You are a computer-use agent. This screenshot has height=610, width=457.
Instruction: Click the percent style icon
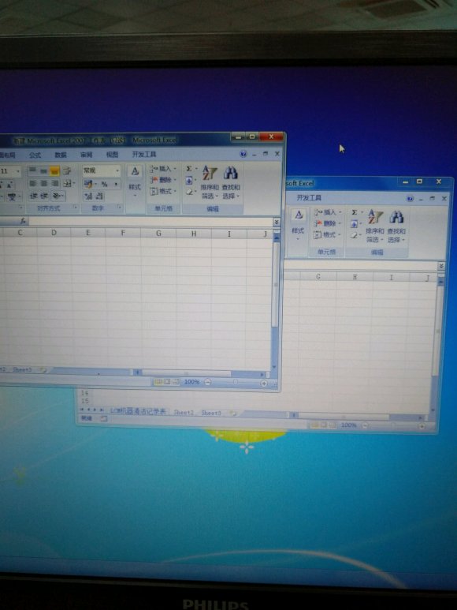(x=105, y=184)
